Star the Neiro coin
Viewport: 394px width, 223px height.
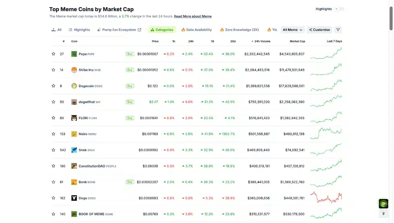53,134
